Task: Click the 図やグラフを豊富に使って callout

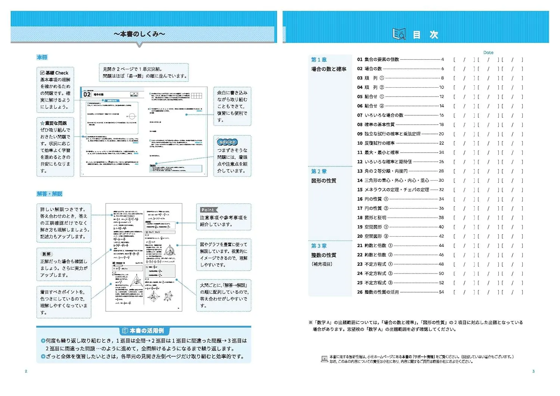Action: 224,255
